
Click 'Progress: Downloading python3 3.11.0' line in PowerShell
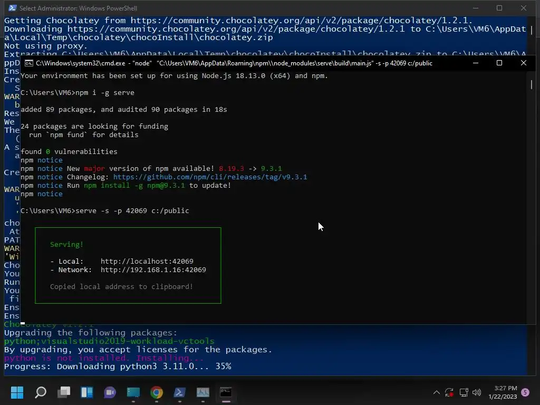(x=118, y=367)
